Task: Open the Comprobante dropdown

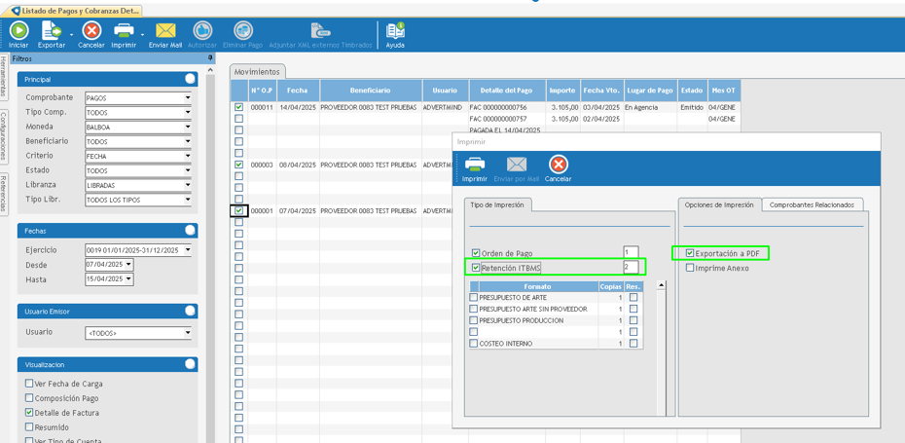Action: click(x=188, y=98)
